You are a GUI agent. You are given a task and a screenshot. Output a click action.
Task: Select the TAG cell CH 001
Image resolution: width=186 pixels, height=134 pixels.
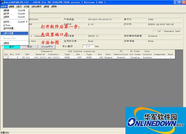click(27, 57)
